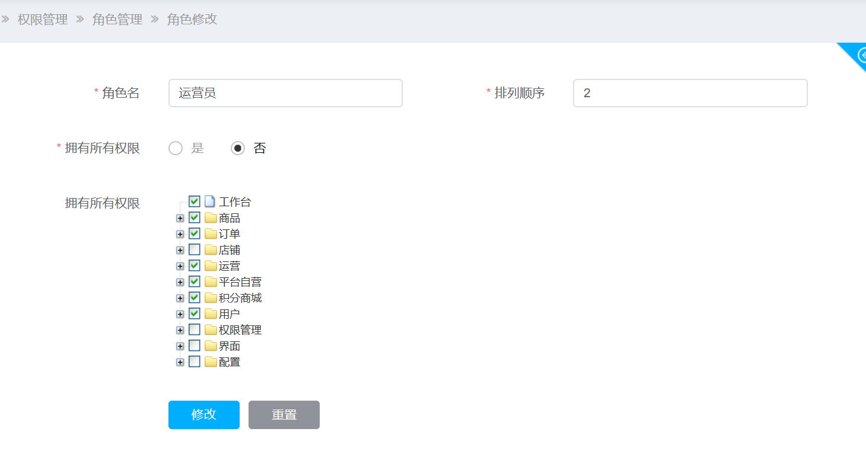This screenshot has height=454, width=866.
Task: Check the 配置 permission checkbox
Action: (195, 362)
